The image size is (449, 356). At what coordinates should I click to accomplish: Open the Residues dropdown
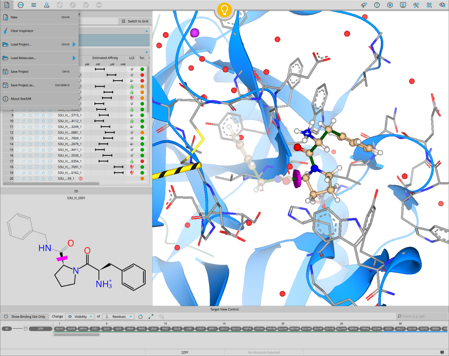119,317
